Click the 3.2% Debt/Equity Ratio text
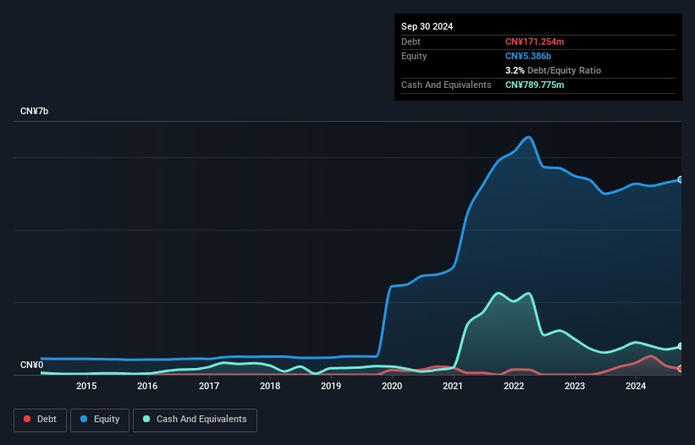The height and width of the screenshot is (445, 695). tap(553, 70)
